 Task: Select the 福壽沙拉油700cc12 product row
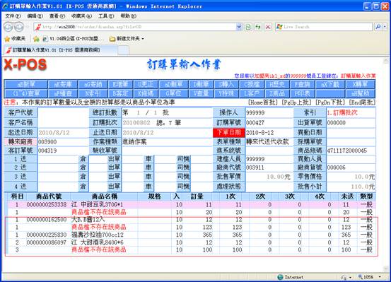[192, 235]
